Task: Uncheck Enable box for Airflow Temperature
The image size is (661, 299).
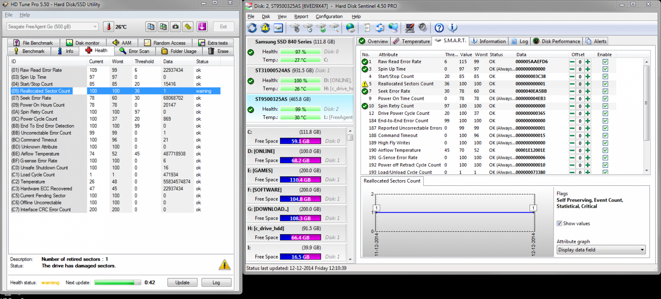Action: 605,150
